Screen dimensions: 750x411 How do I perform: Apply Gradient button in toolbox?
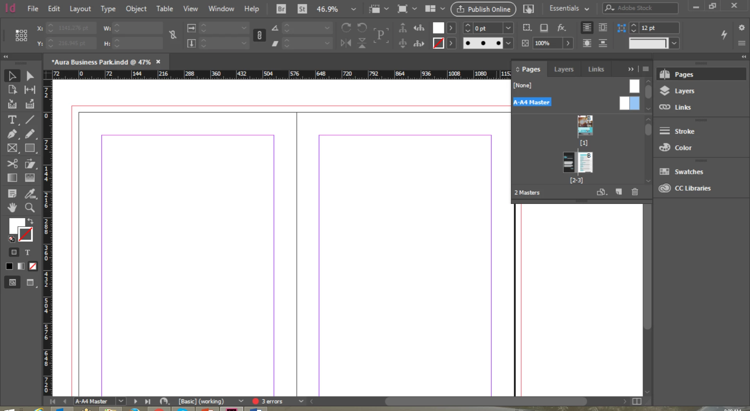tap(21, 266)
